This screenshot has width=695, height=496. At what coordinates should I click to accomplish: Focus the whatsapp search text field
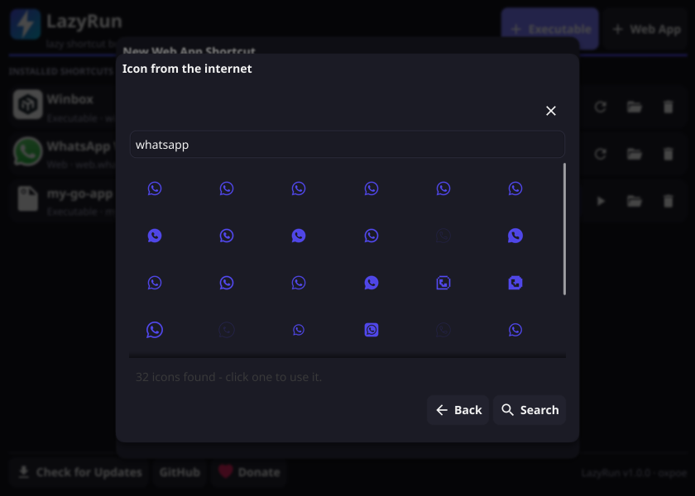coord(347,145)
